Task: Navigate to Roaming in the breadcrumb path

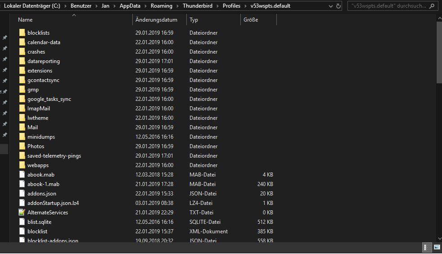Action: pyautogui.click(x=162, y=6)
